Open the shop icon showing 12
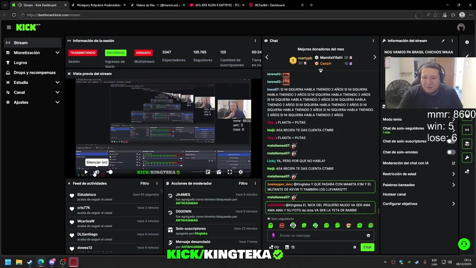The height and width of the screenshot is (268, 476). [290, 247]
